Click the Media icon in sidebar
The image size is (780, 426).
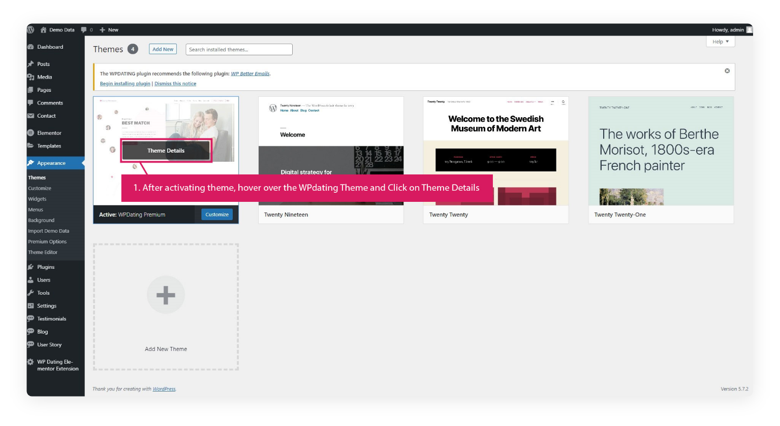(30, 77)
